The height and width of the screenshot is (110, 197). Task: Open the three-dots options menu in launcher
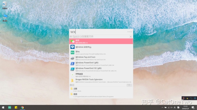pos(129,32)
